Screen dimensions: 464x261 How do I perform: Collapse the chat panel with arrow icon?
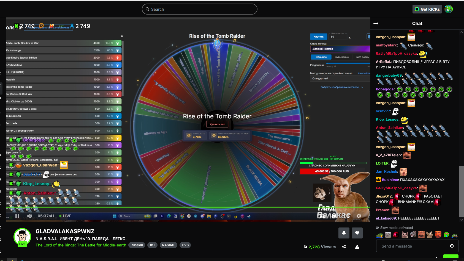376,24
